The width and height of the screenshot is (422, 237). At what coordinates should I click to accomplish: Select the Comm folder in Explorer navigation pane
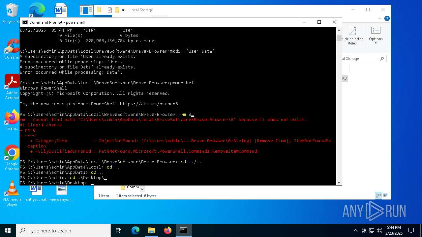coord(130,187)
